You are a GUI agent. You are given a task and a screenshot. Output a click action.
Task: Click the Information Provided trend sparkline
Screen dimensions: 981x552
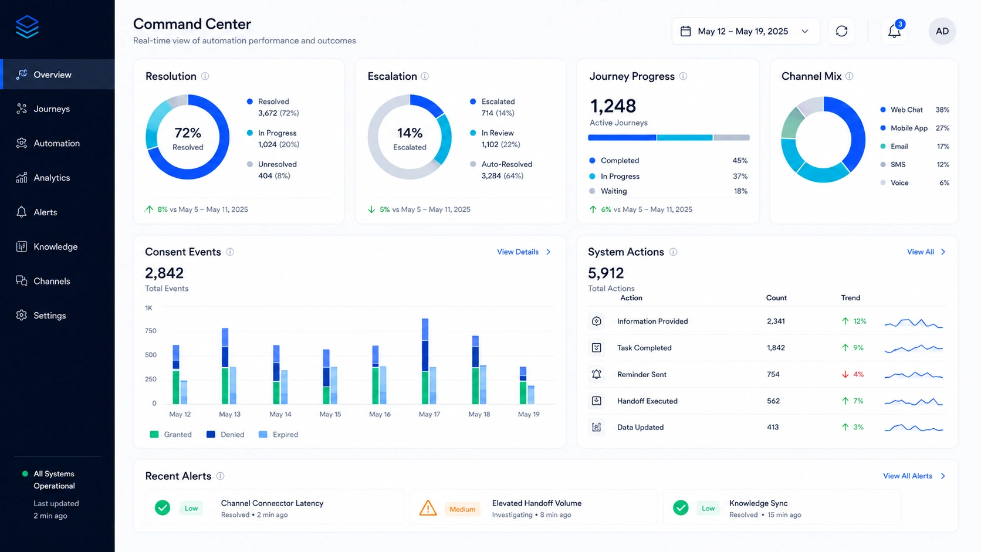point(914,323)
